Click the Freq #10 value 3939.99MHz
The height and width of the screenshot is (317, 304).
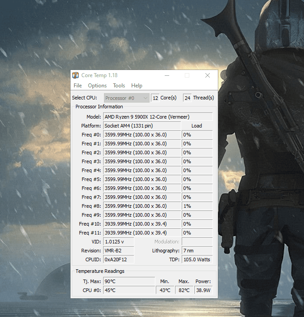click(142, 224)
